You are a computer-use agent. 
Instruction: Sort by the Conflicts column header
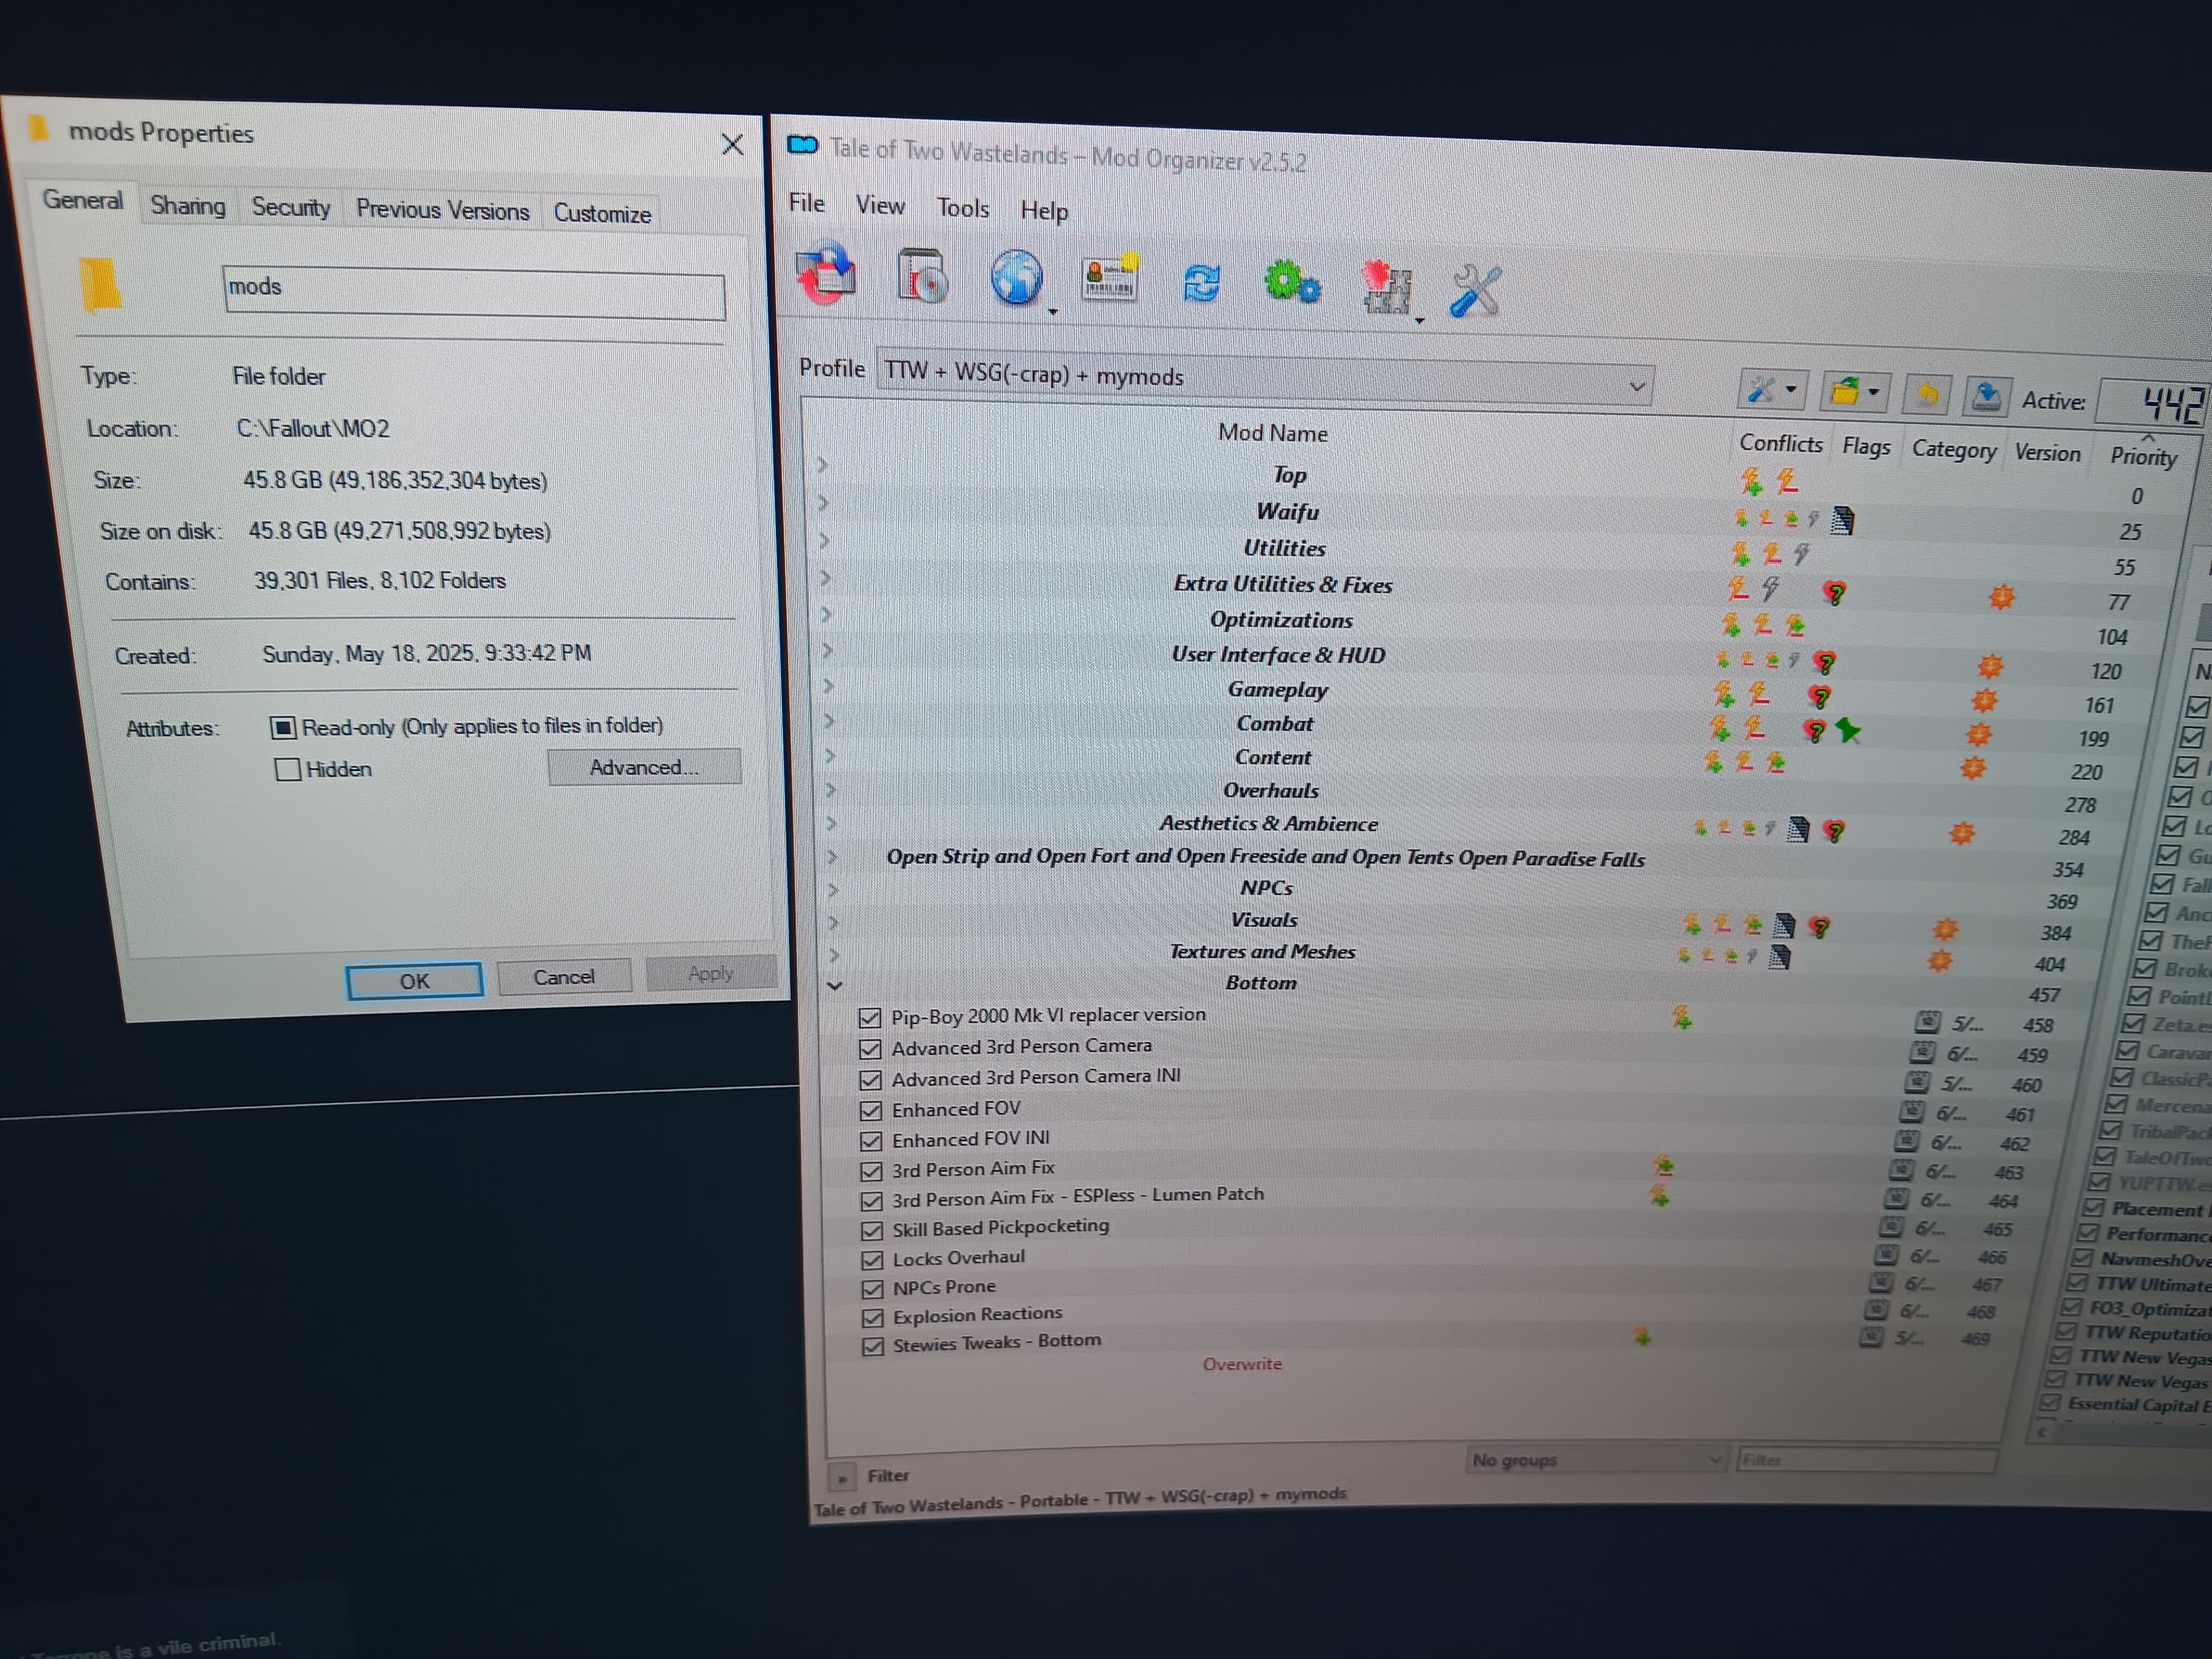tap(1780, 443)
